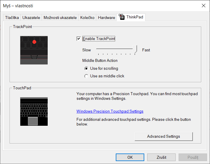Choose Use as middle click
210x164 pixels.
(x=86, y=76)
